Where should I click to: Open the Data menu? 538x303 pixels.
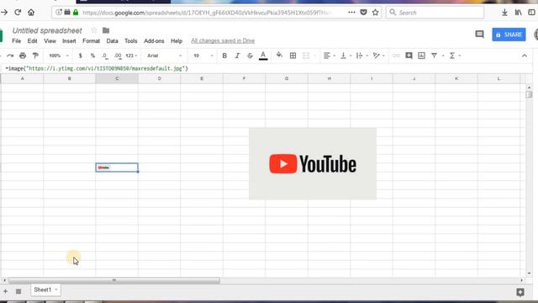click(x=112, y=41)
